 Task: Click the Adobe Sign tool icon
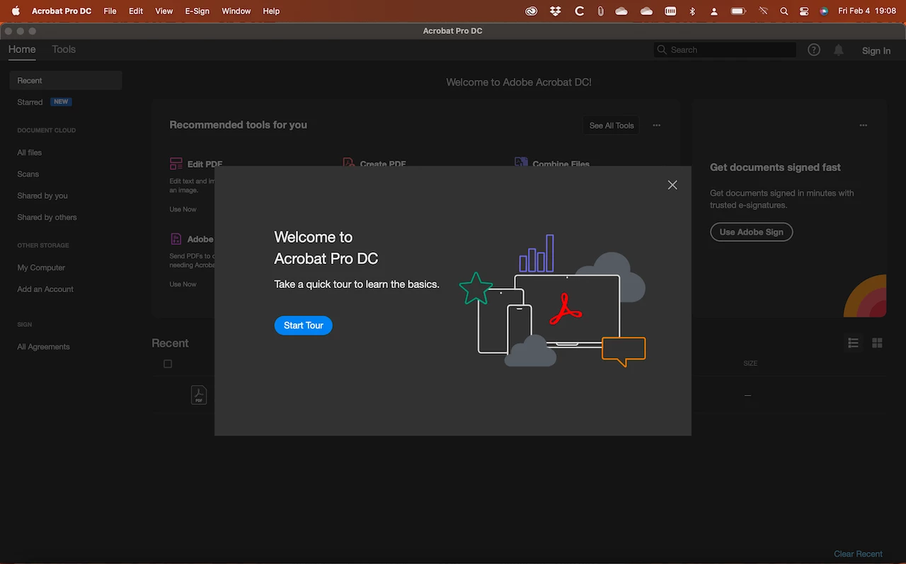(176, 239)
